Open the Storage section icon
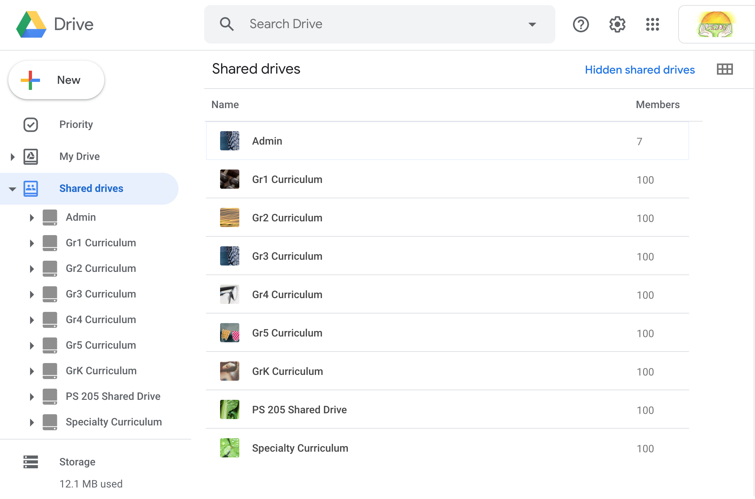Image resolution: width=755 pixels, height=499 pixels. pyautogui.click(x=31, y=462)
